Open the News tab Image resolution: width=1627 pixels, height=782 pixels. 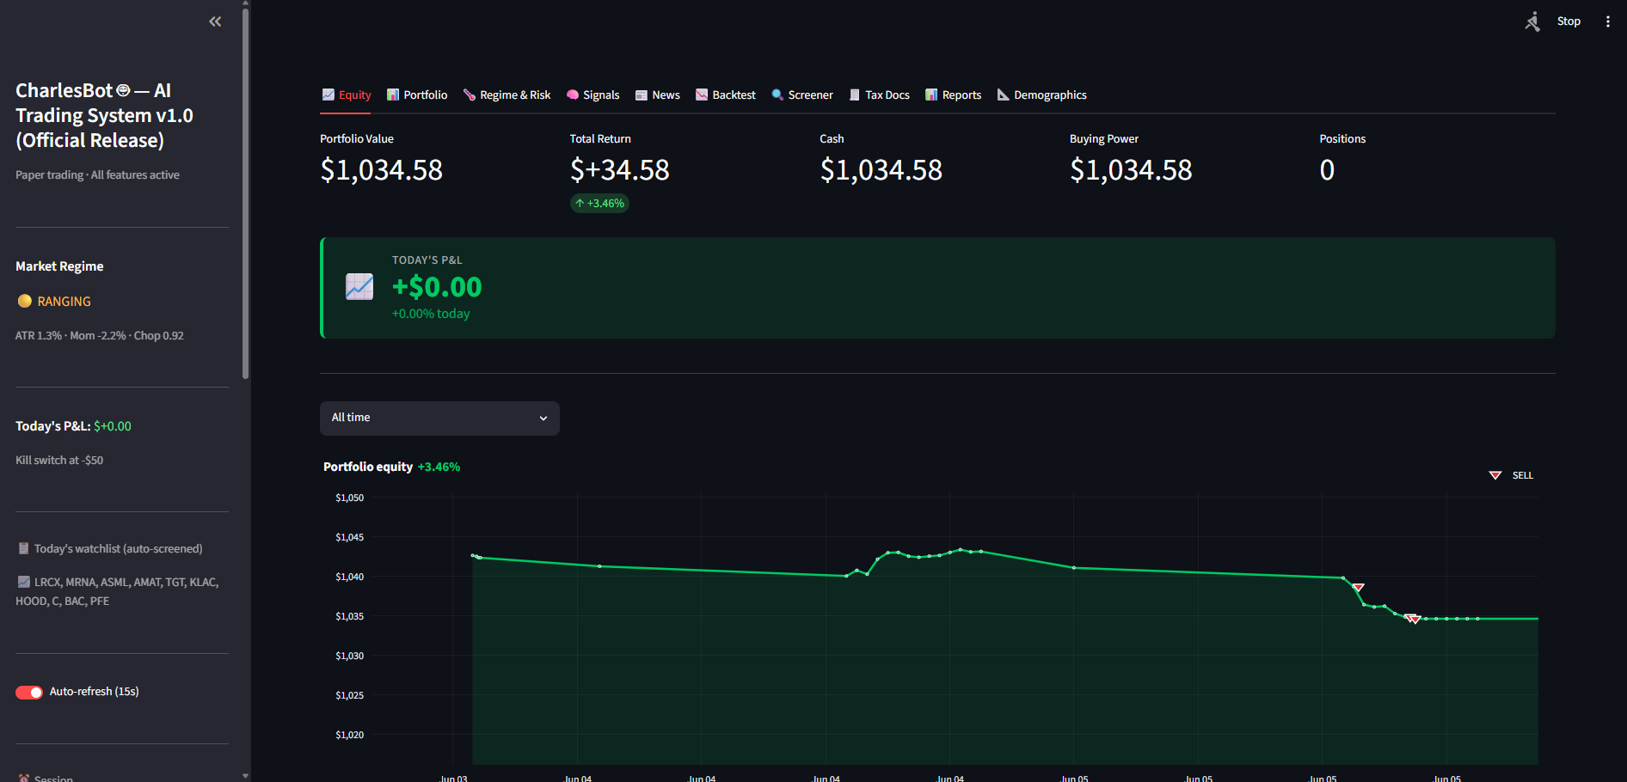(657, 95)
